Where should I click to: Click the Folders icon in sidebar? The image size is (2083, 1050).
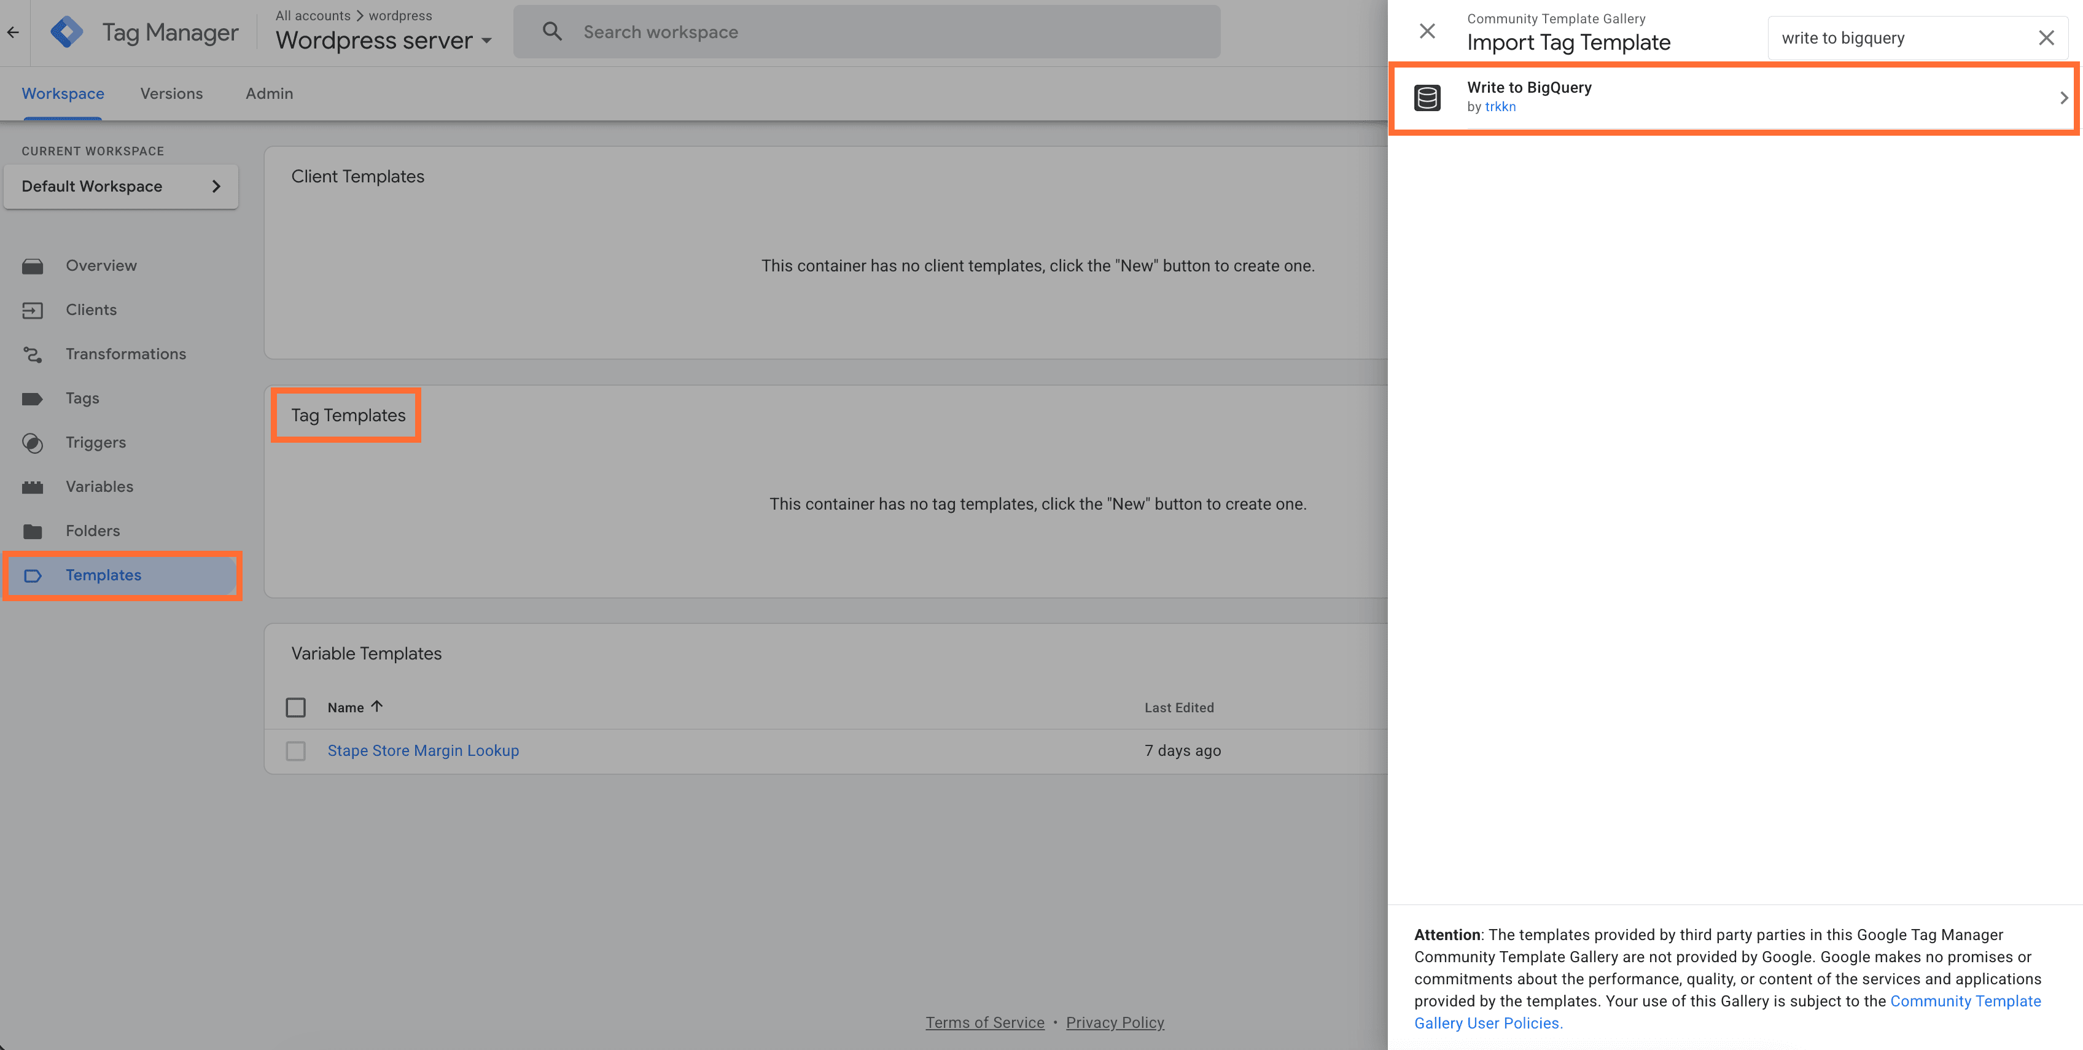[x=33, y=531]
